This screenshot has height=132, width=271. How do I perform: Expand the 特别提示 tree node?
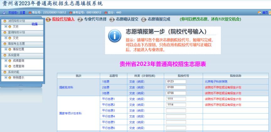6,78
